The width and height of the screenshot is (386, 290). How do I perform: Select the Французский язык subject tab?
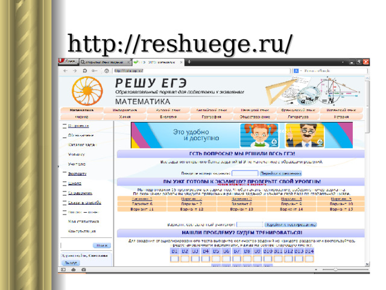(x=298, y=110)
